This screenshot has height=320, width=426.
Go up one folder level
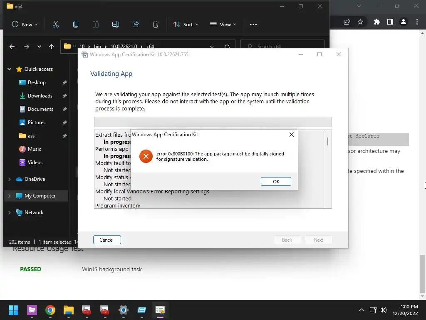[51, 47]
